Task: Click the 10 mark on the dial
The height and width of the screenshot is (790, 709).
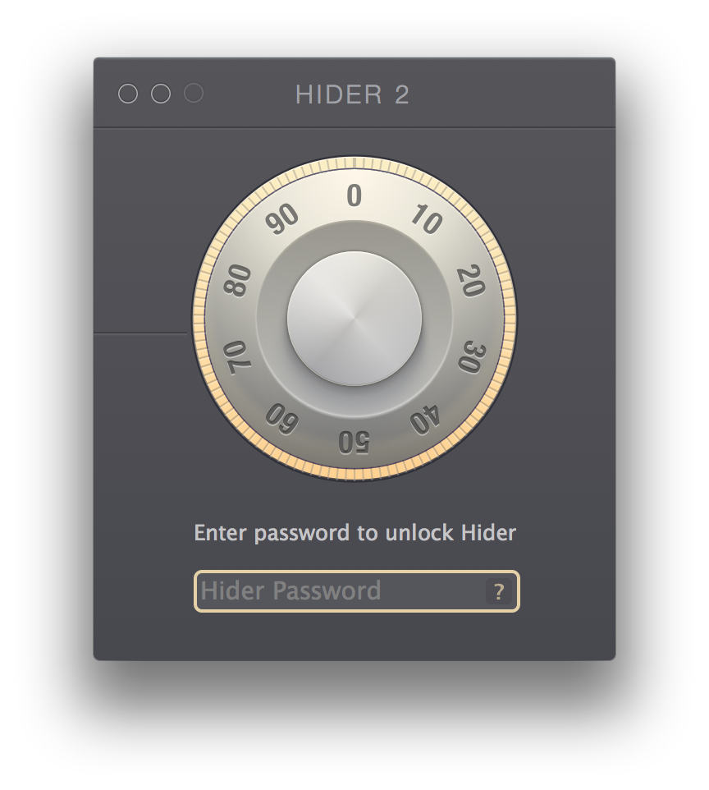Action: (x=427, y=219)
